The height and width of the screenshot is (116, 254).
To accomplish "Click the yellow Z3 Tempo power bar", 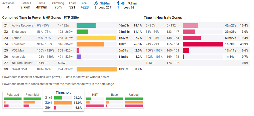I will click(x=96, y=38).
